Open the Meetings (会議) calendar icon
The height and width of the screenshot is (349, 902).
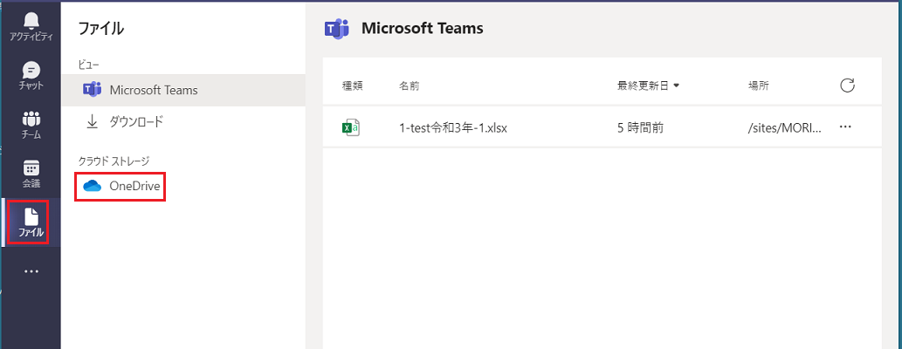31,174
